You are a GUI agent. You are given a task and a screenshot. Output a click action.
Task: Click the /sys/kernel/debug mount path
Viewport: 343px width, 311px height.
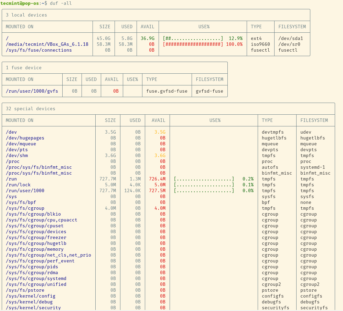point(31,302)
